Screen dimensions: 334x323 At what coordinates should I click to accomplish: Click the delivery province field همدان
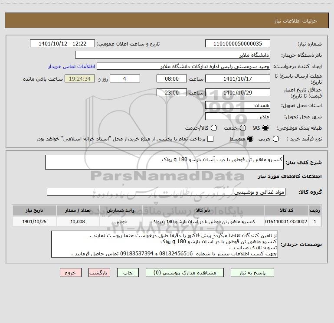click(x=238, y=105)
